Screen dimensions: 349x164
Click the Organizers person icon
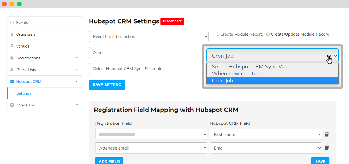coord(12,34)
